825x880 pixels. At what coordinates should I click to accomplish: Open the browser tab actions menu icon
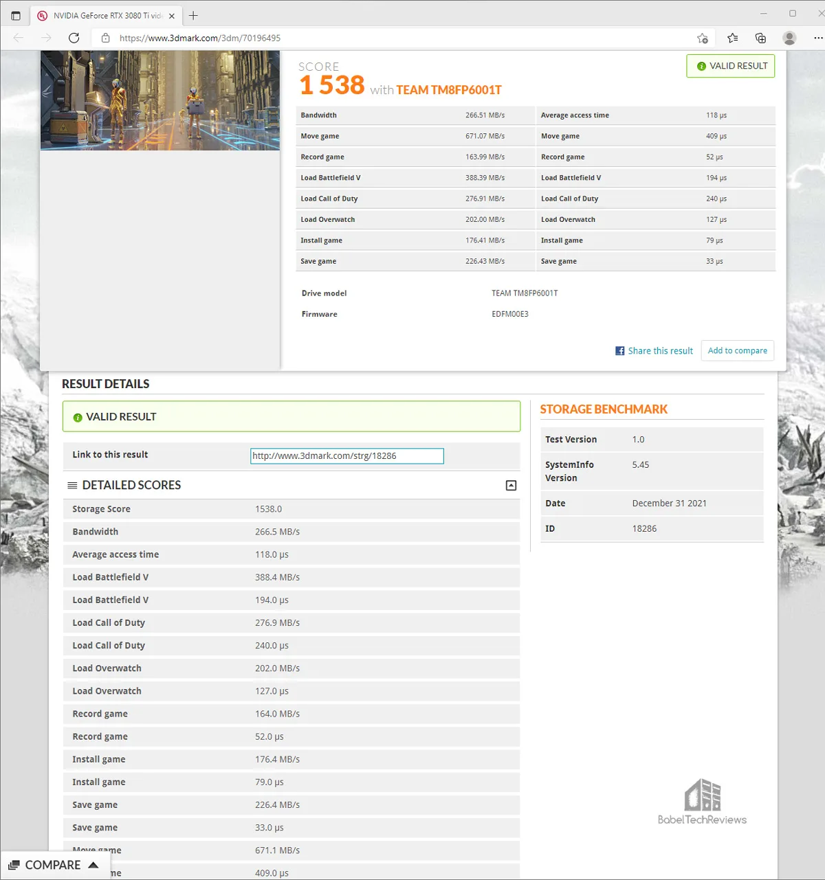16,15
